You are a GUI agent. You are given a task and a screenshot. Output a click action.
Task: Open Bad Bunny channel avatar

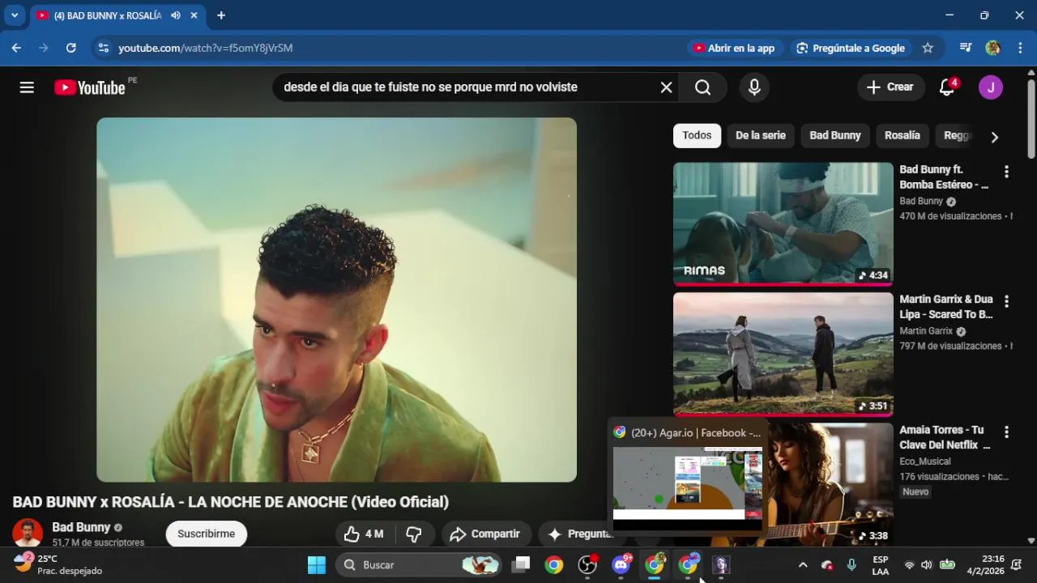[28, 533]
